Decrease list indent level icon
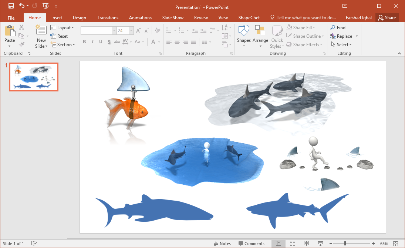Image resolution: width=405 pixels, height=248 pixels. point(195,30)
